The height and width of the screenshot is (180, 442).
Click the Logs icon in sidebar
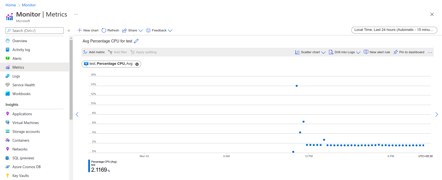8,76
